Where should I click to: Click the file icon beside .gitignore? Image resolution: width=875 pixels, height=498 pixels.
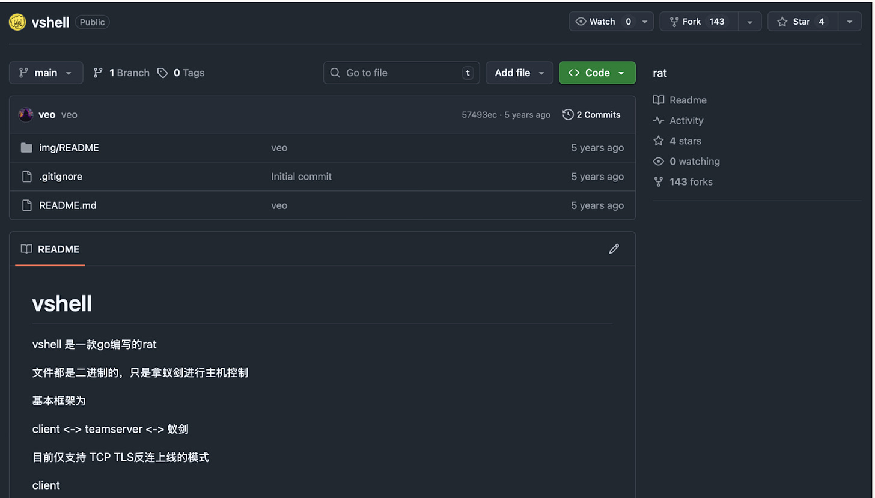(26, 177)
